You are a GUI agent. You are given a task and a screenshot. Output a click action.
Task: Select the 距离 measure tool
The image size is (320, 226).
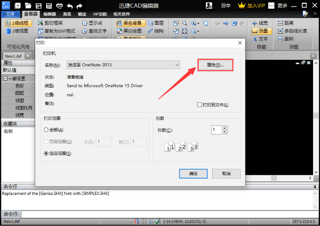tap(286, 23)
